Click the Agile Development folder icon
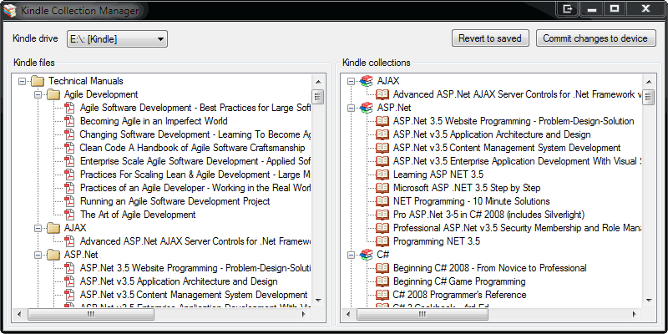 53,94
